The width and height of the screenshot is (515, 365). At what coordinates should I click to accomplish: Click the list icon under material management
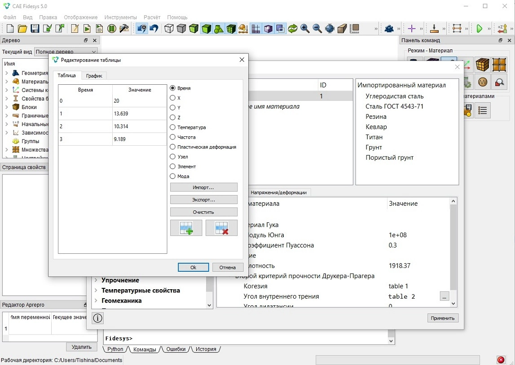(482, 110)
